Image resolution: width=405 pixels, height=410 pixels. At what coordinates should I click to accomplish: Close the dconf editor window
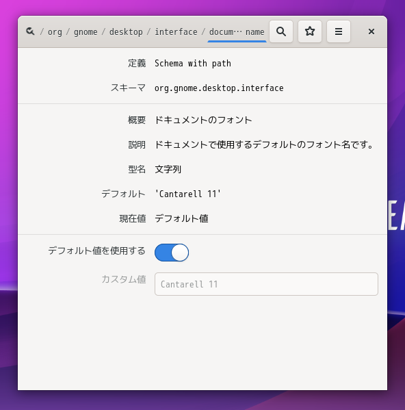pos(371,31)
